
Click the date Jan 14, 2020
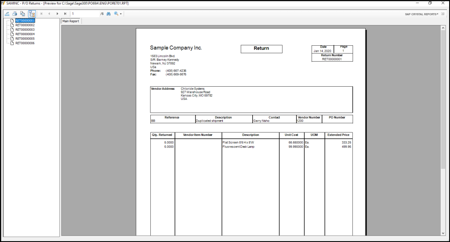click(x=322, y=51)
